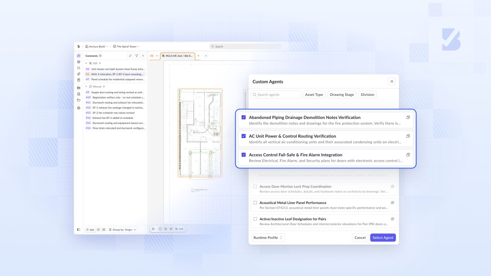This screenshot has height=276, width=491.
Task: Open the Layers icon in left sidebar
Action: tap(79, 62)
